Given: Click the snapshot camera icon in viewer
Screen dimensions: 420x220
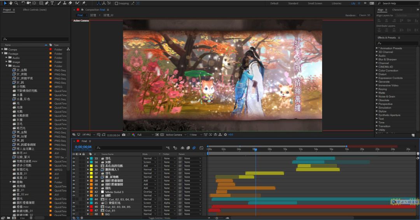Looking at the screenshot, I should tap(124, 135).
